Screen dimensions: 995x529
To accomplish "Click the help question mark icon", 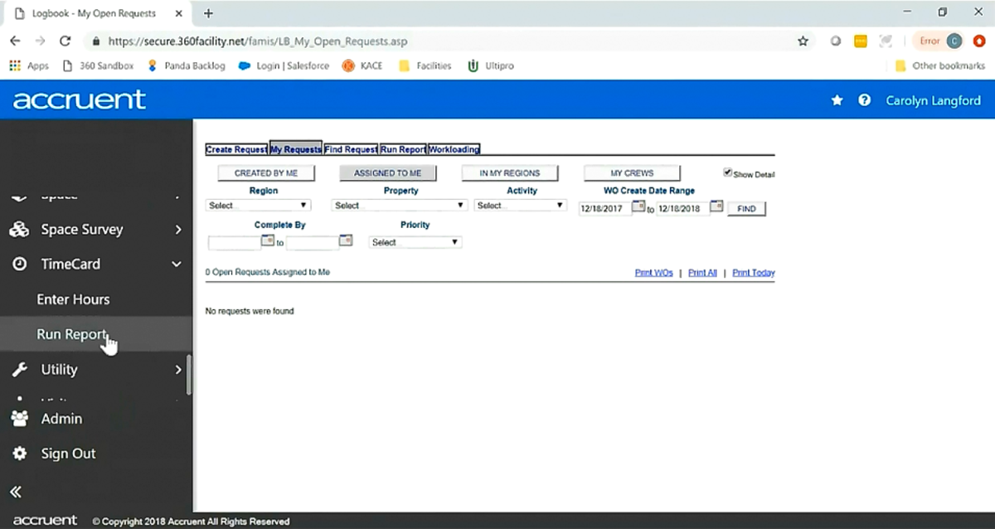I will pyautogui.click(x=864, y=99).
